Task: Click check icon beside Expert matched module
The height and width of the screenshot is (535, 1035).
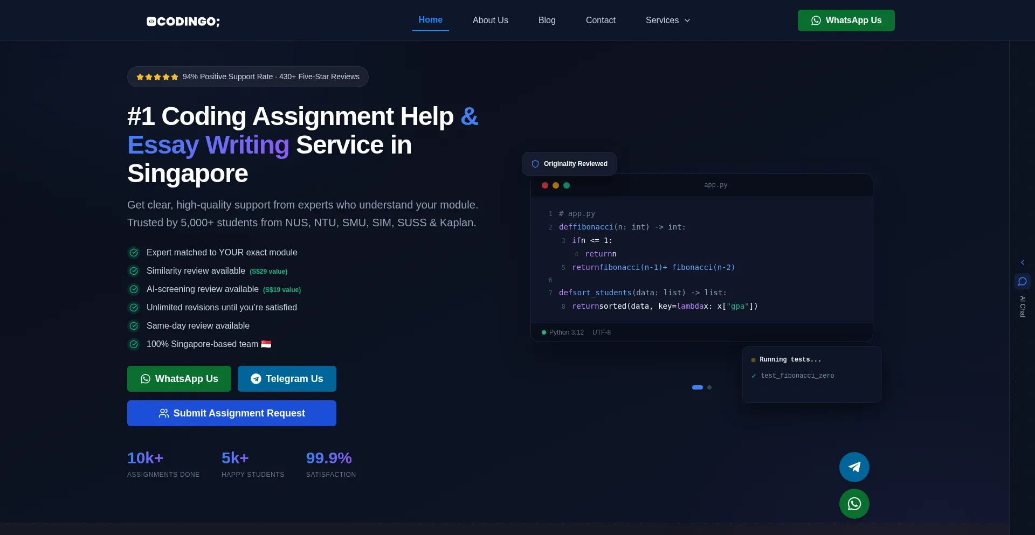Action: click(x=134, y=253)
